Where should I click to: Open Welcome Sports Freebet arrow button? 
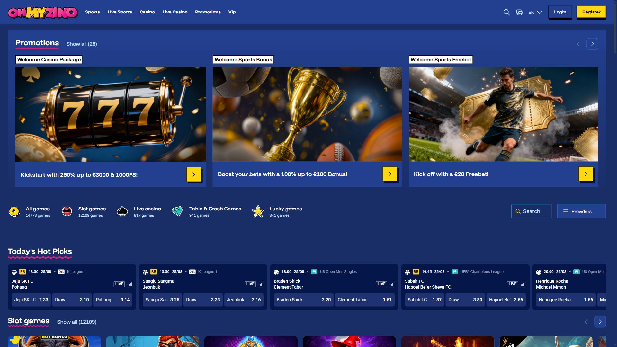pyautogui.click(x=586, y=174)
